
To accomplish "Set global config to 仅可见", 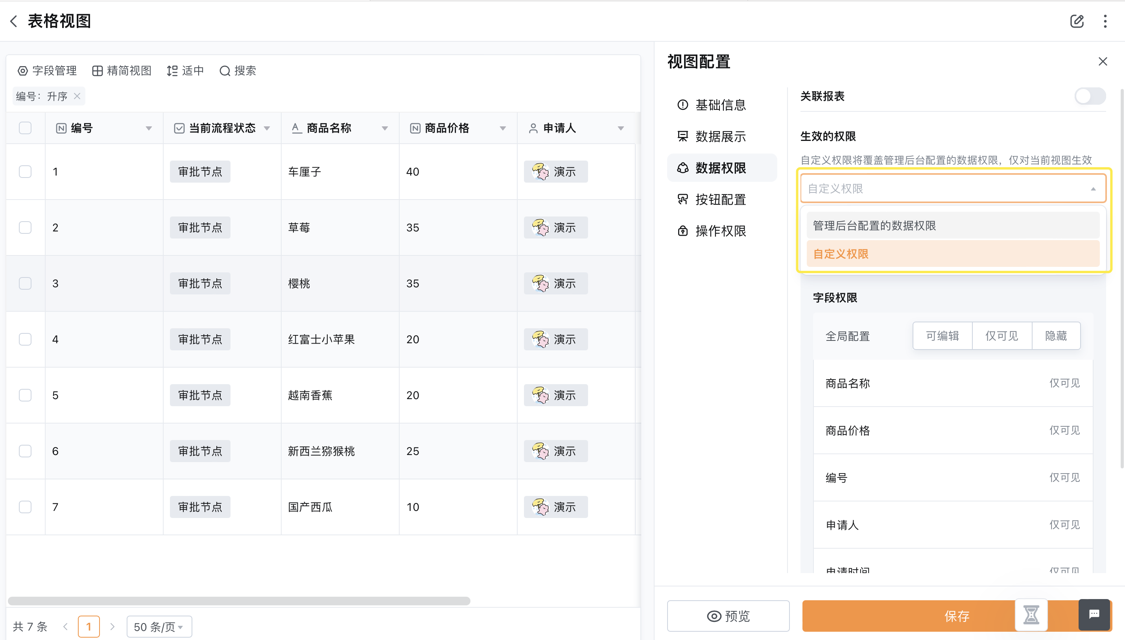I will tap(1001, 336).
